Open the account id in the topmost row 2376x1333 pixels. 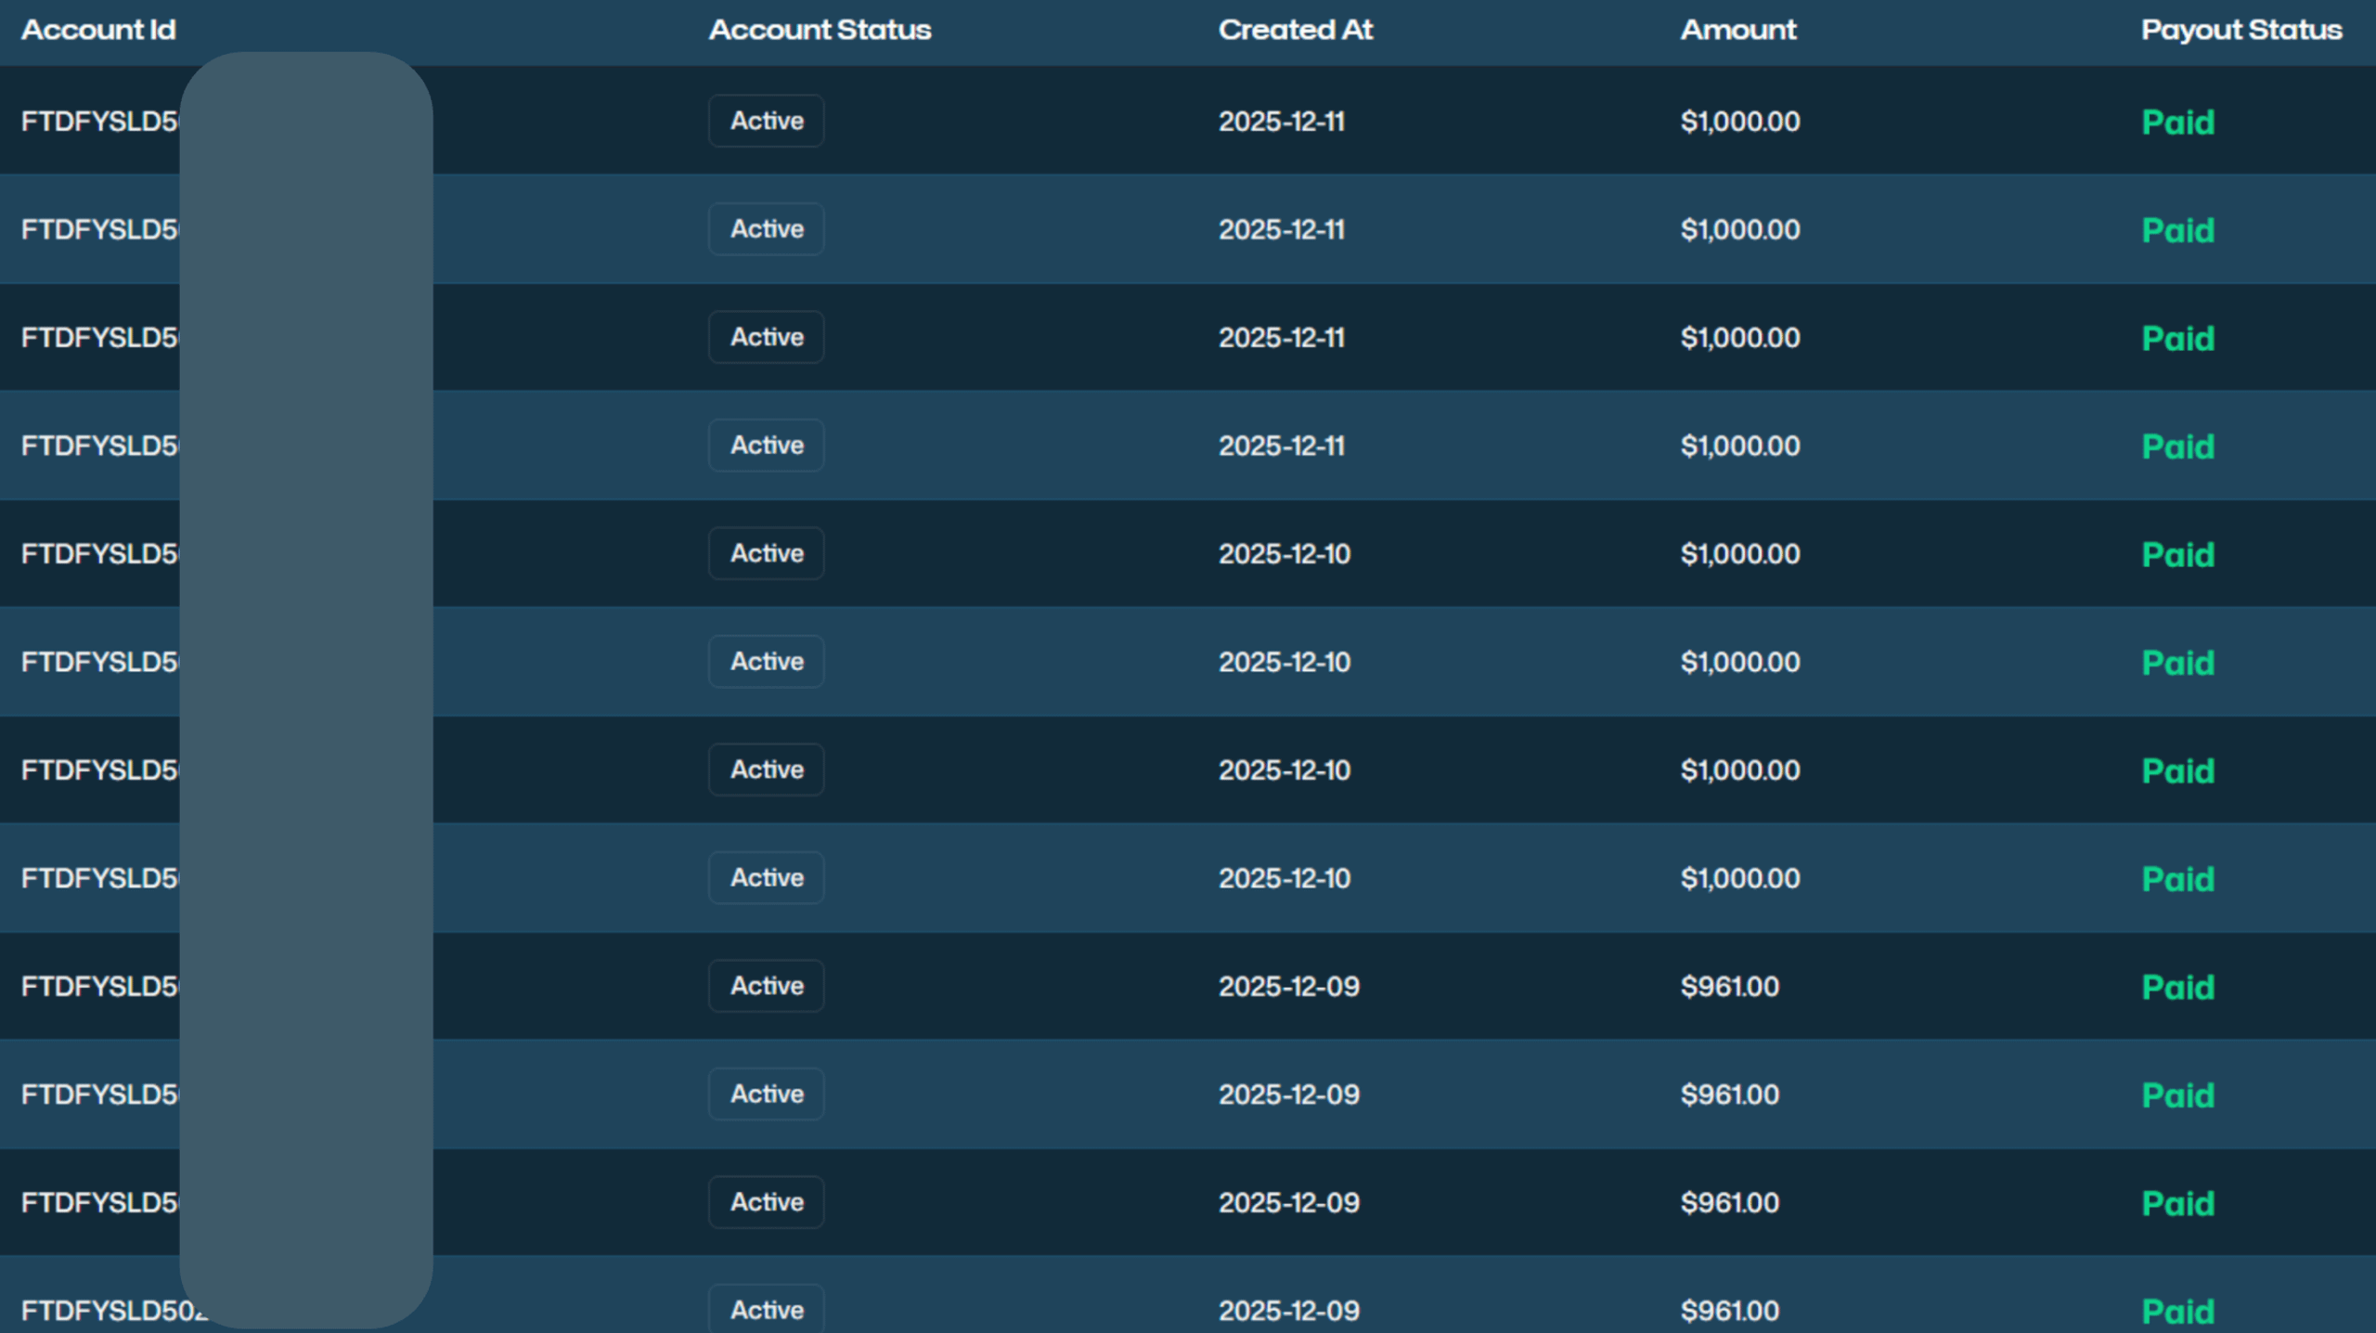click(x=100, y=122)
